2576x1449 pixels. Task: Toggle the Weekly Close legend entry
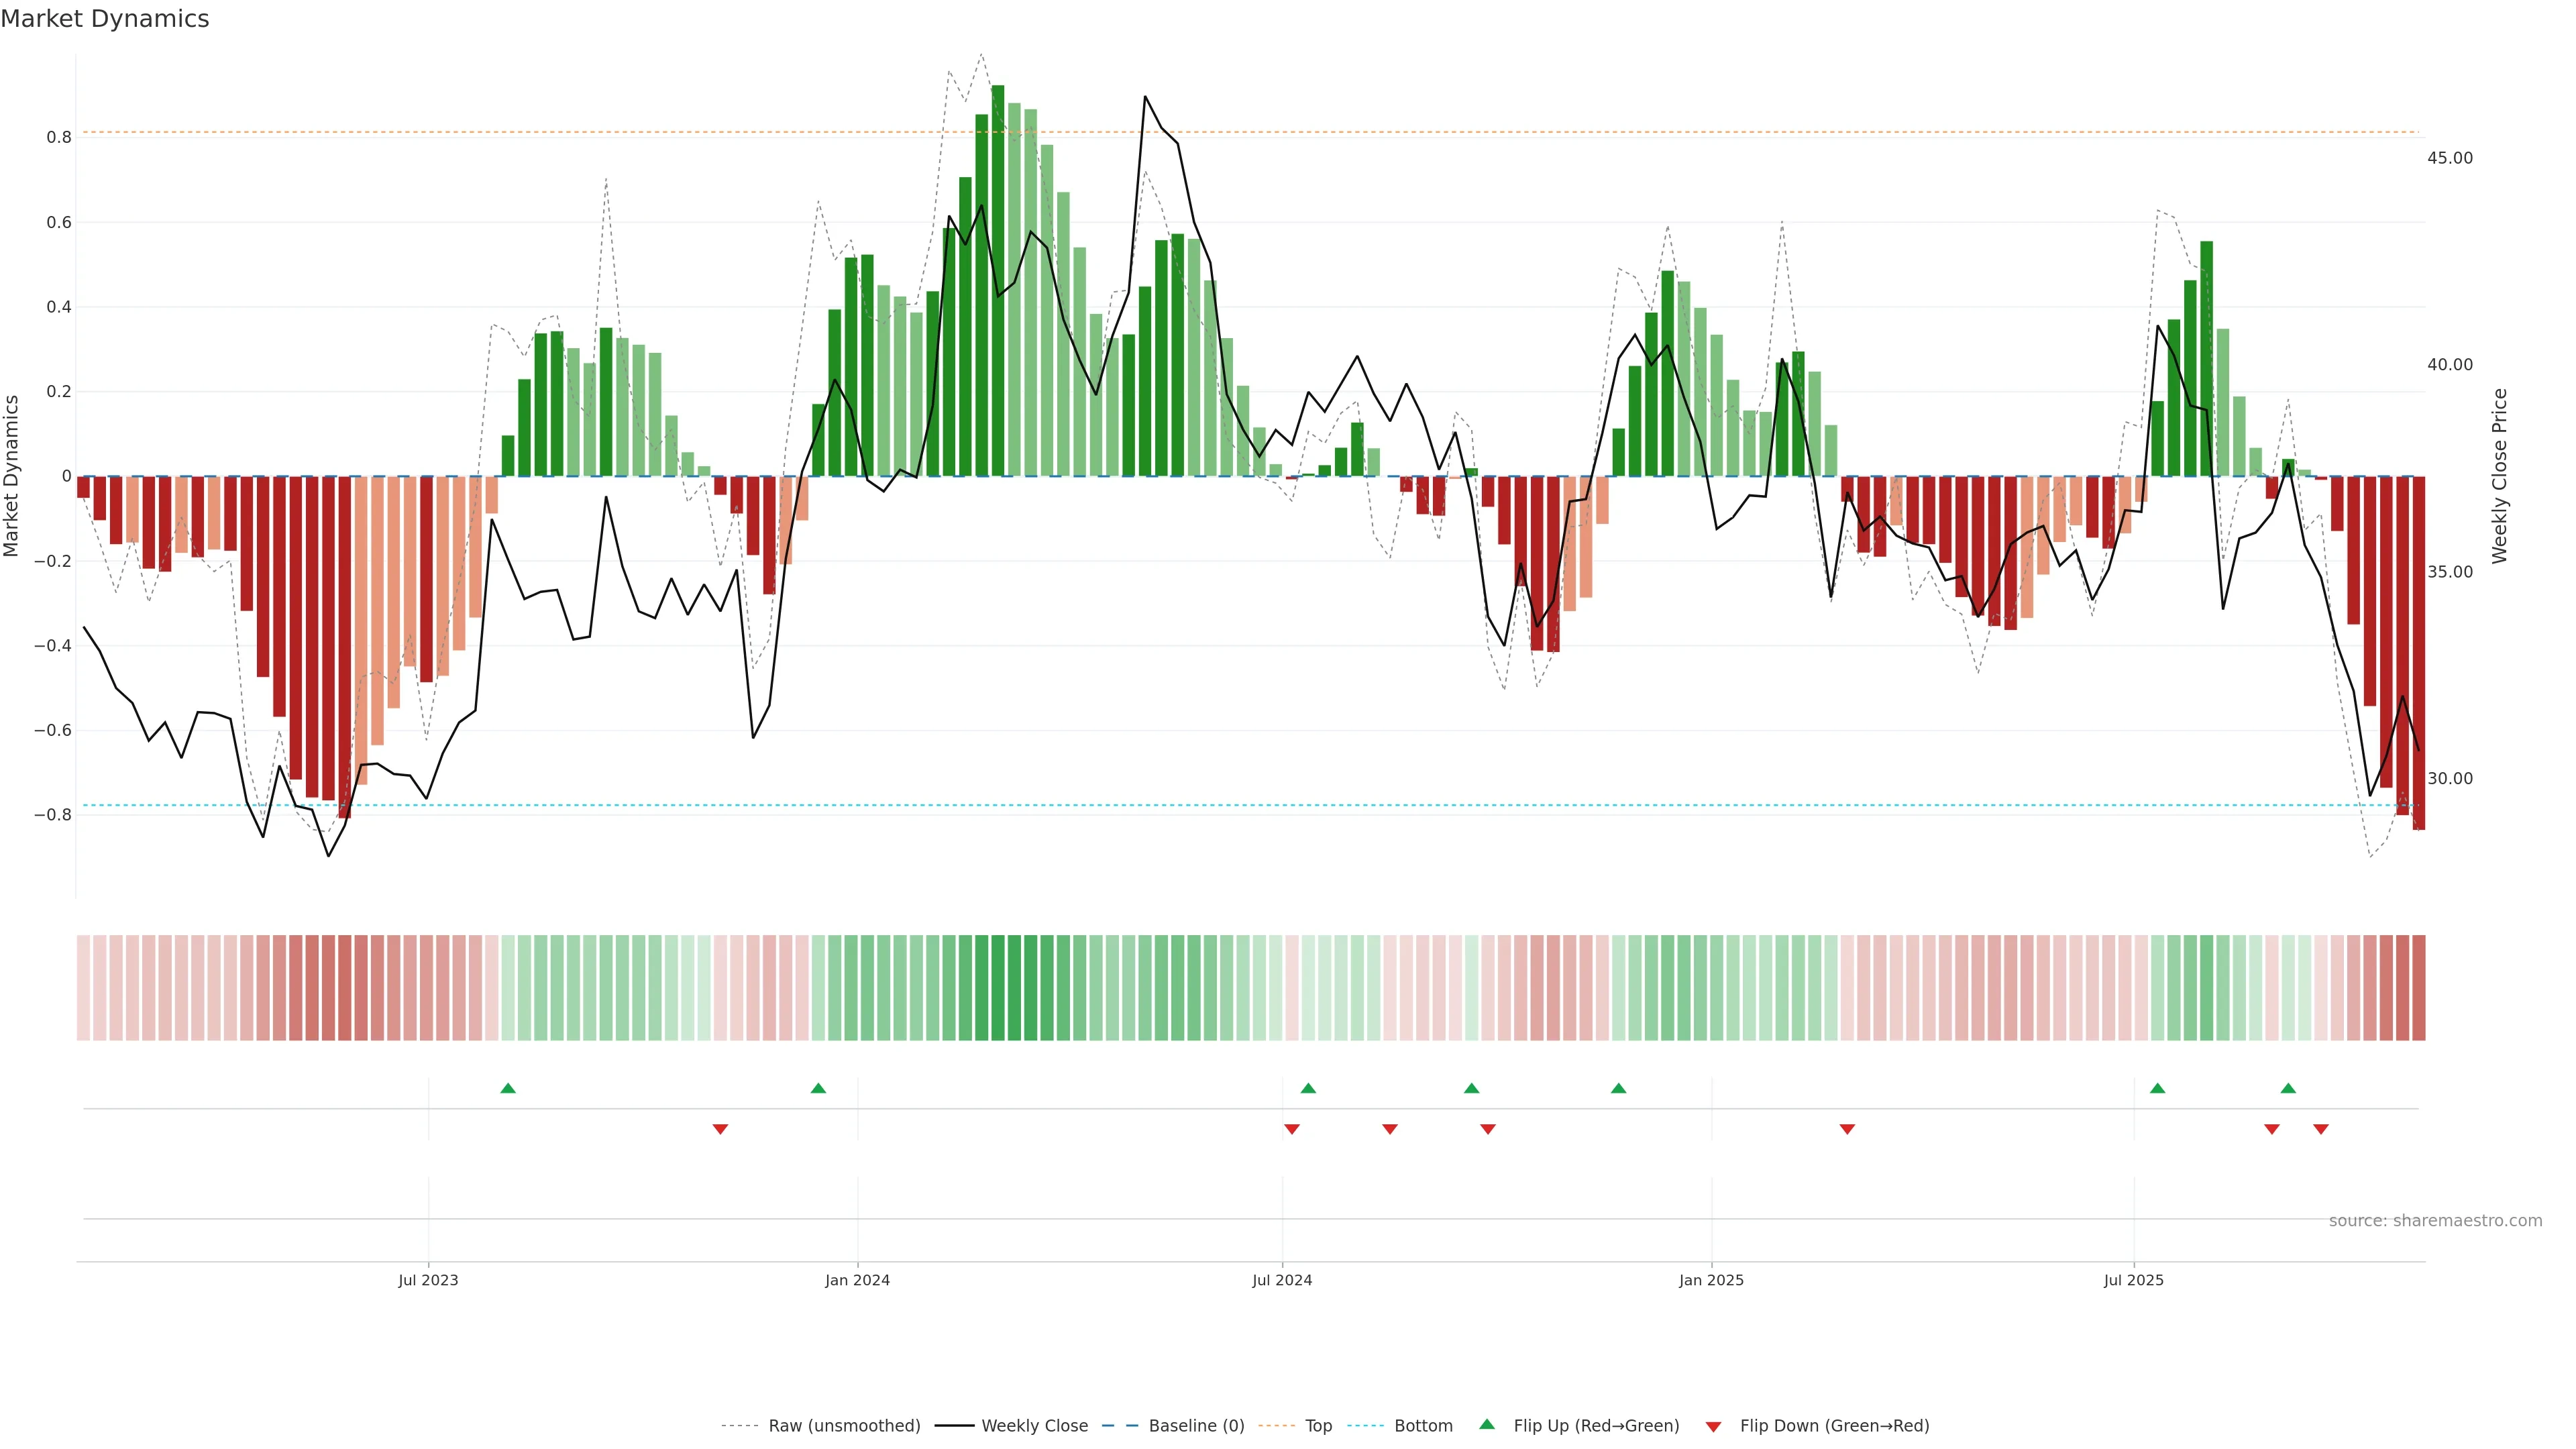(1034, 1426)
